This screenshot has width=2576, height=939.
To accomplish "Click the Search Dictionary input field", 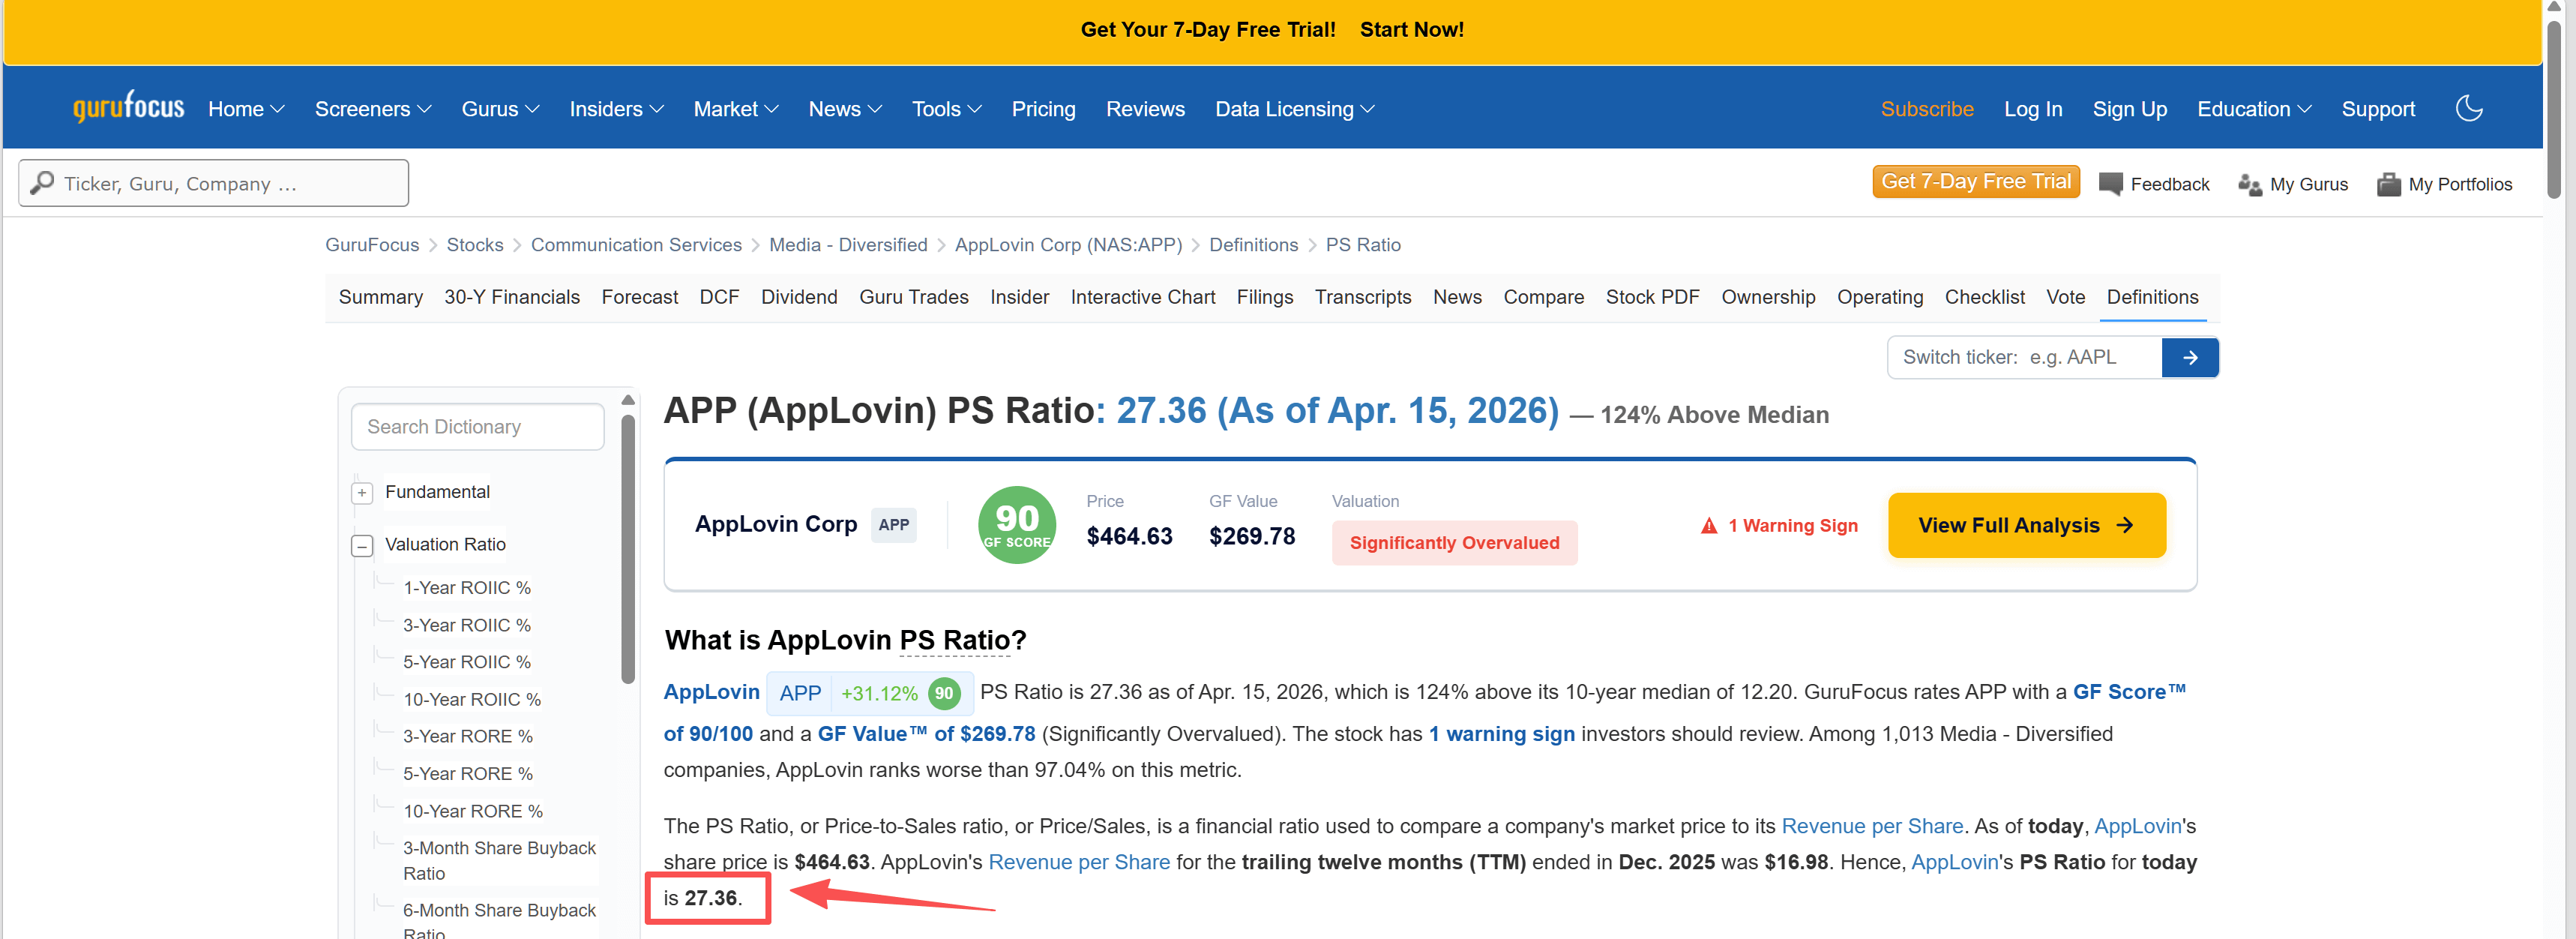I will [477, 427].
